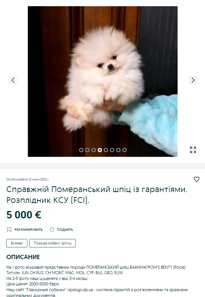The width and height of the screenshot is (205, 297).
Task: Click the Pomeranian puppy photo
Action: (103, 81)
